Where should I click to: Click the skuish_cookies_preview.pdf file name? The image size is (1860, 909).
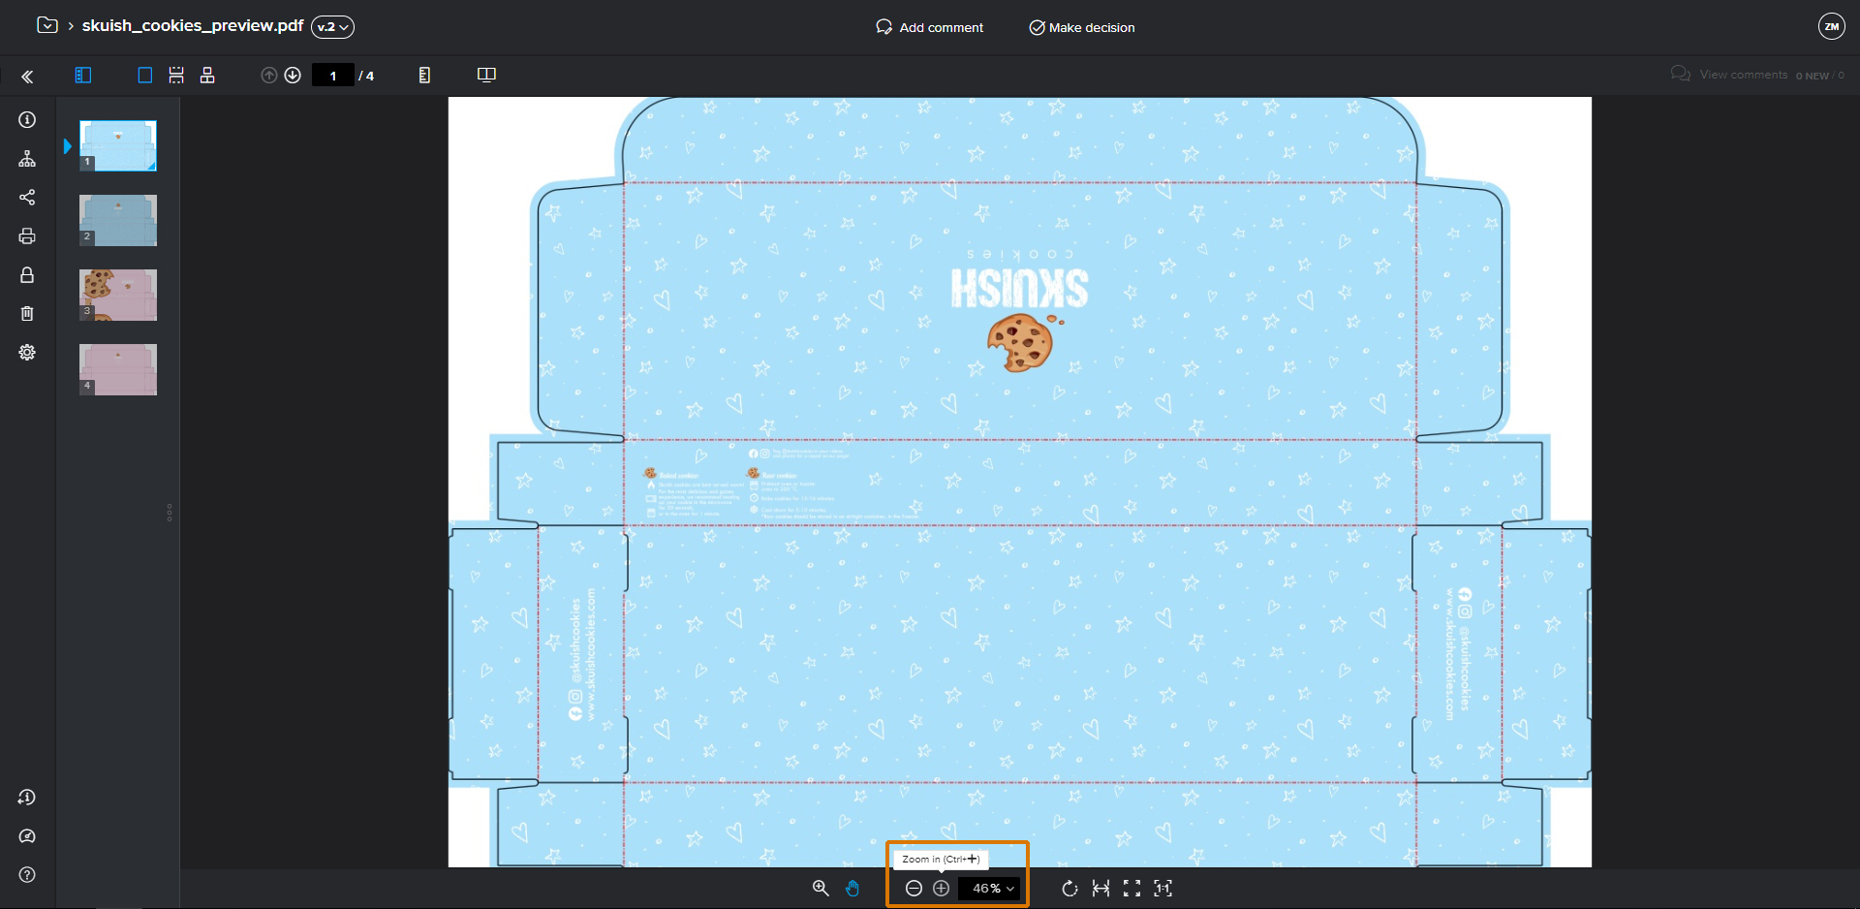point(193,26)
